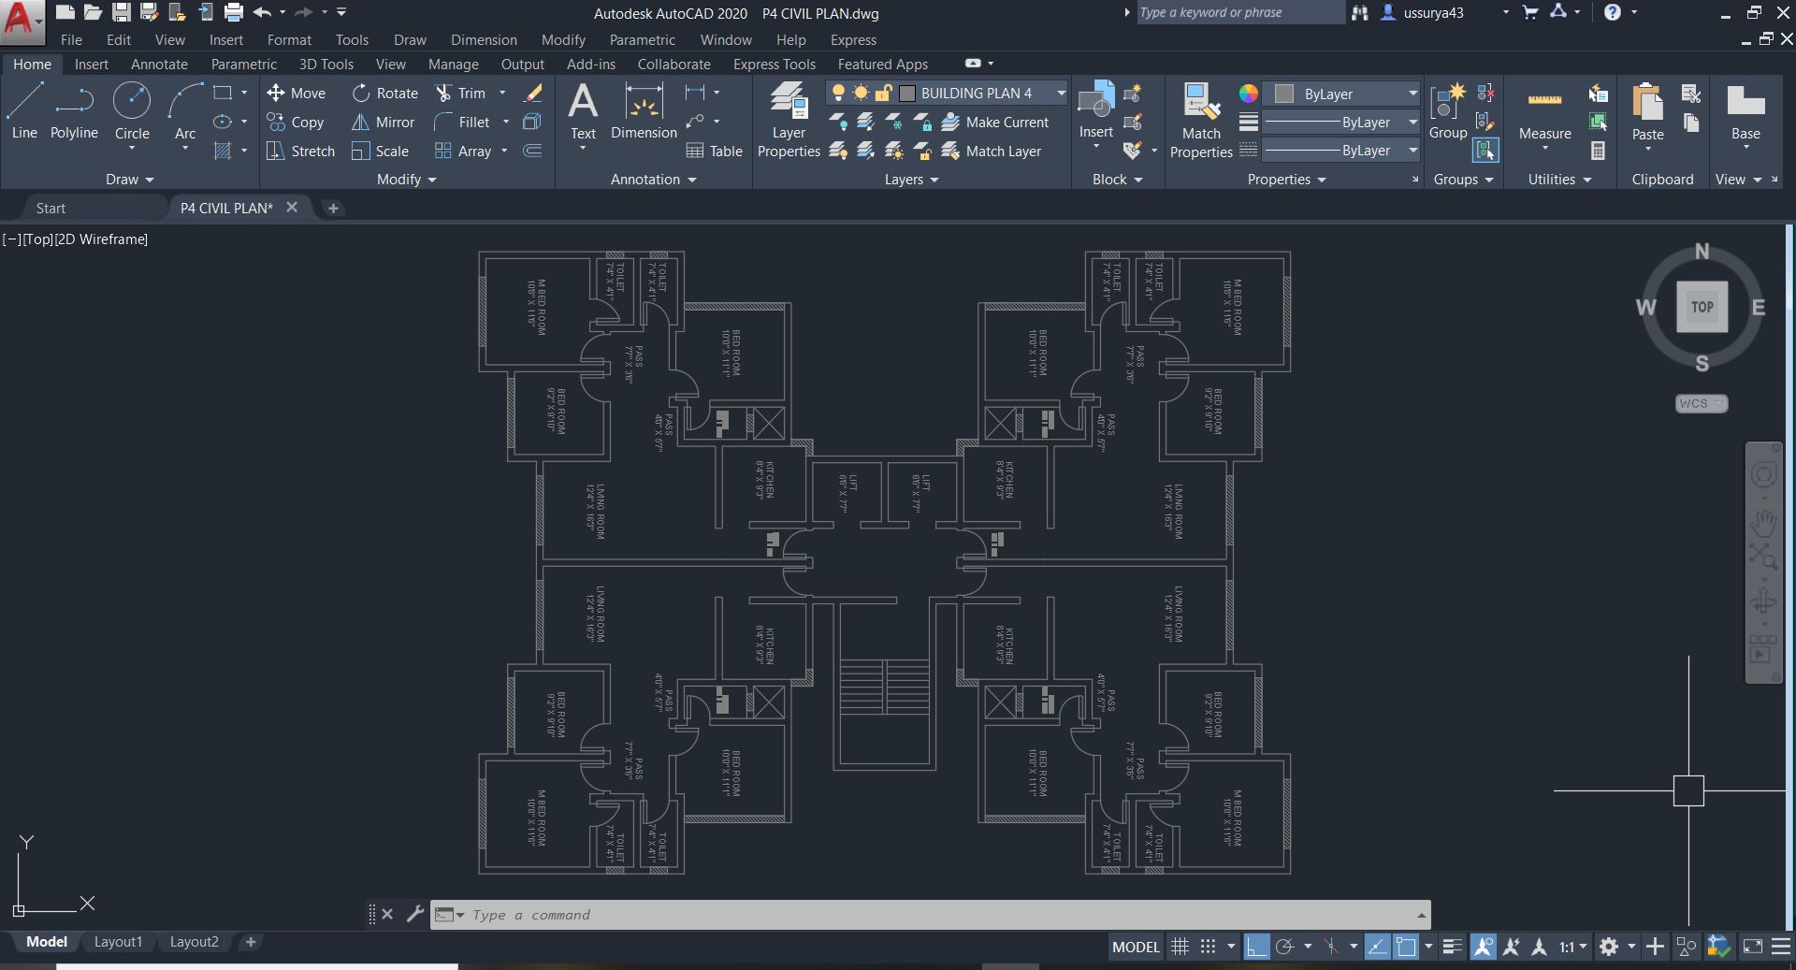Click the Stretch tool

(300, 151)
